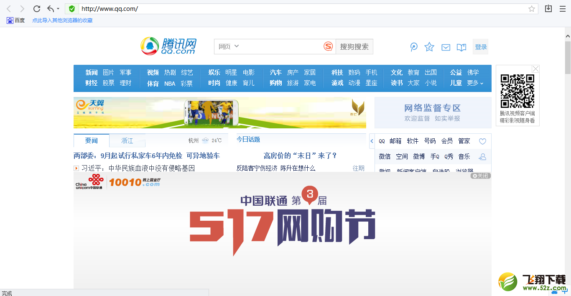Open the 新闻 navigation item

[x=92, y=72]
